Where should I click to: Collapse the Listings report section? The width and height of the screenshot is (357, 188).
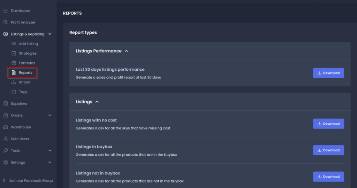point(97,102)
